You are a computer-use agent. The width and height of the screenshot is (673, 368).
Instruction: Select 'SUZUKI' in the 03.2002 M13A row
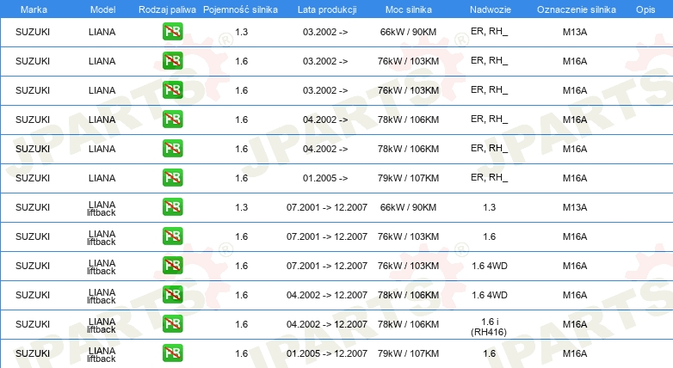coord(33,32)
